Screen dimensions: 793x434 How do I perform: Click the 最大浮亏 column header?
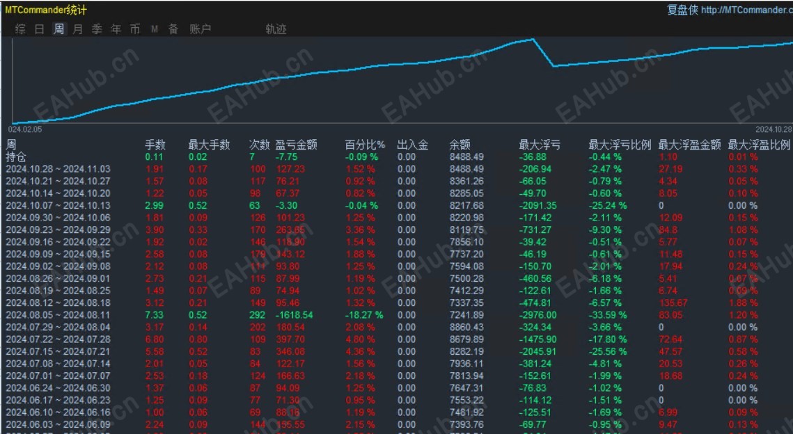click(540, 145)
